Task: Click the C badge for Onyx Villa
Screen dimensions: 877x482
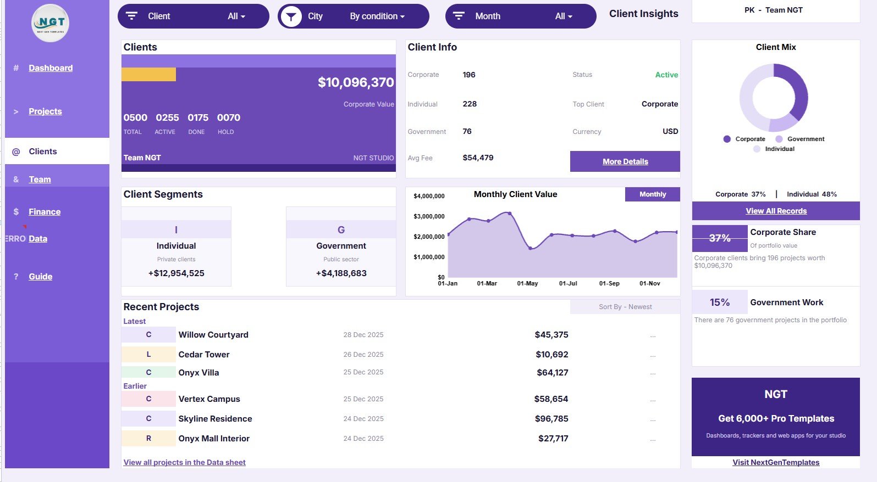Action: [x=148, y=372]
